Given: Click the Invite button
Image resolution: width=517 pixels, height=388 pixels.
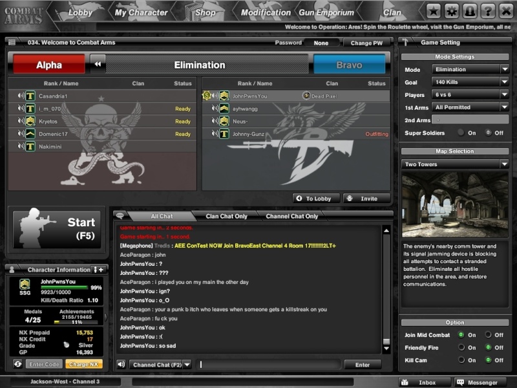Looking at the screenshot, I should point(366,199).
